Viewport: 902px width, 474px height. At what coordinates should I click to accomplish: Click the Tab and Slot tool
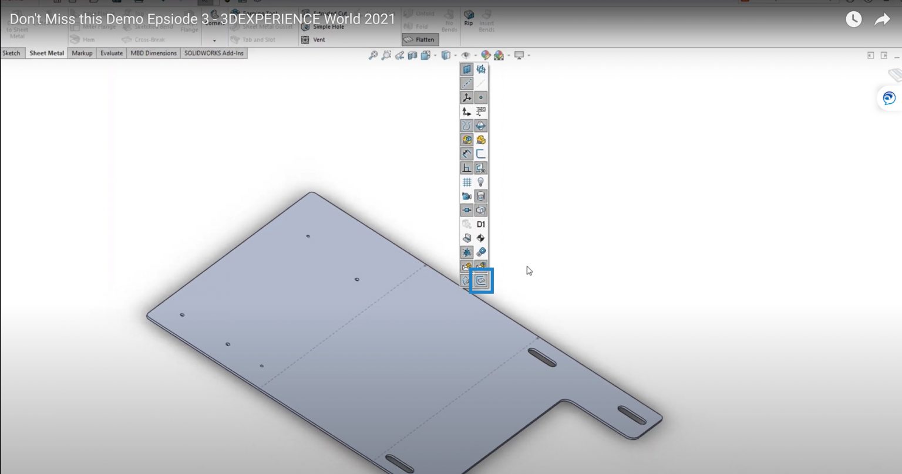coord(253,40)
